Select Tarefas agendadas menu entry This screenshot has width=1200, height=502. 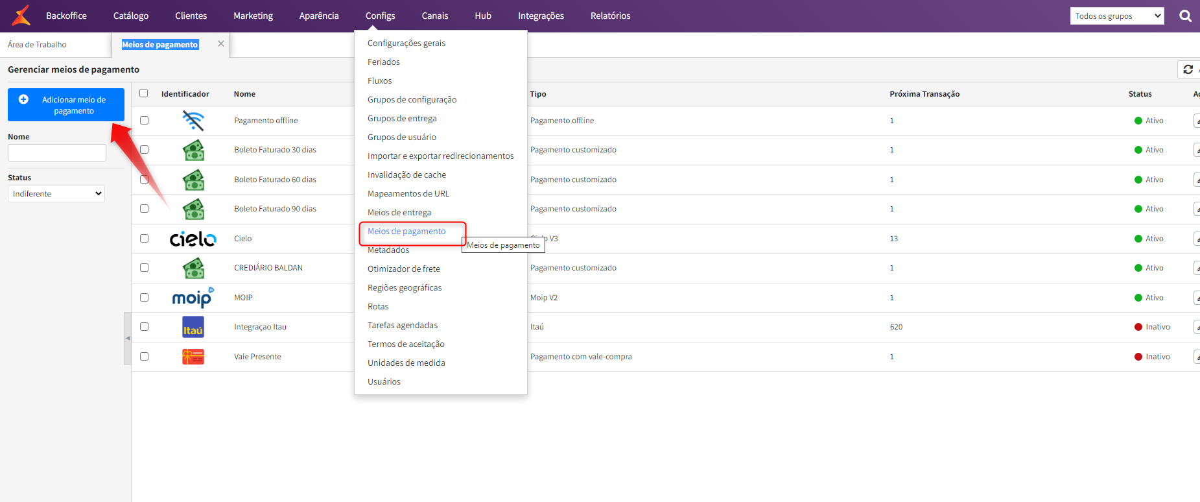coord(403,326)
